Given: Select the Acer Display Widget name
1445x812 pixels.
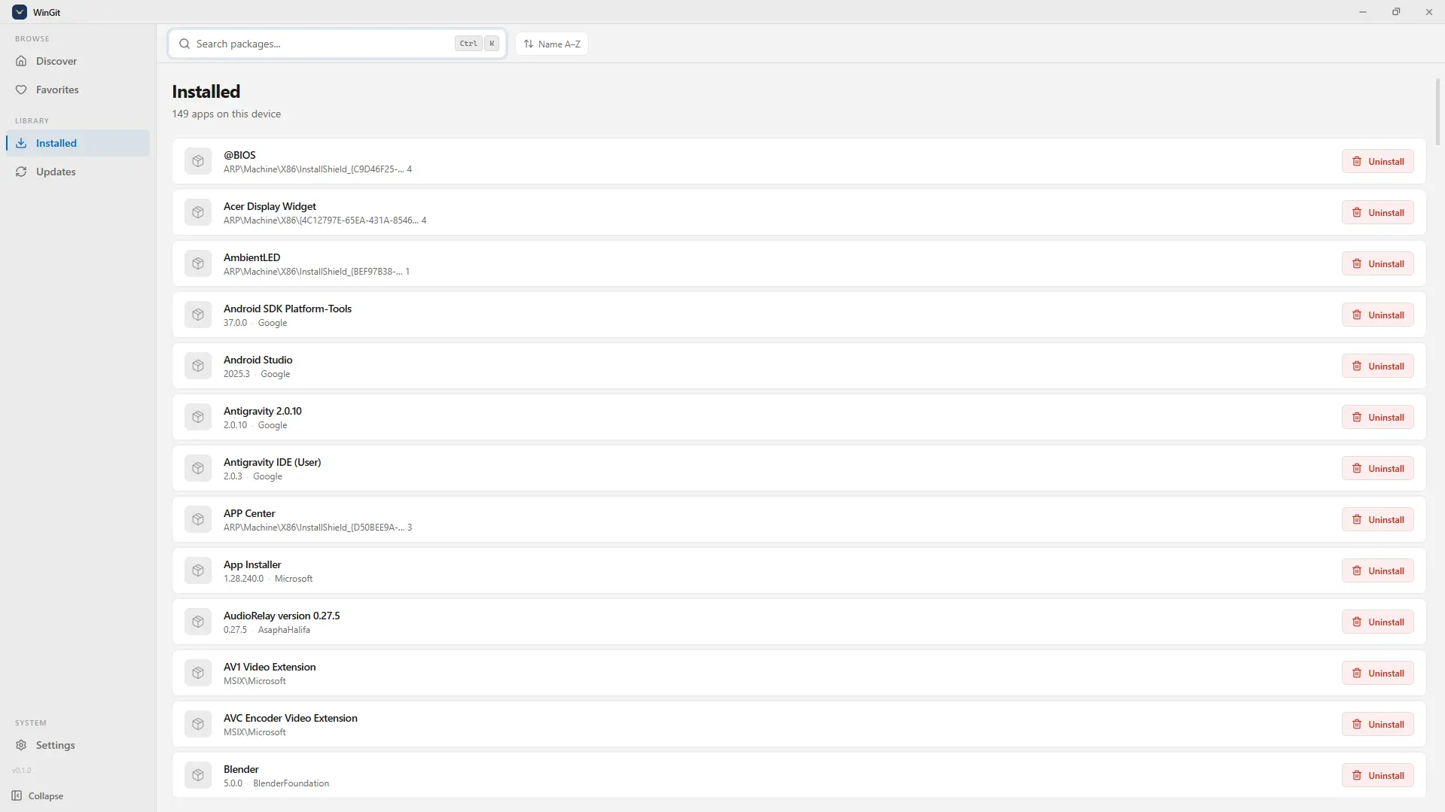Looking at the screenshot, I should [x=270, y=206].
